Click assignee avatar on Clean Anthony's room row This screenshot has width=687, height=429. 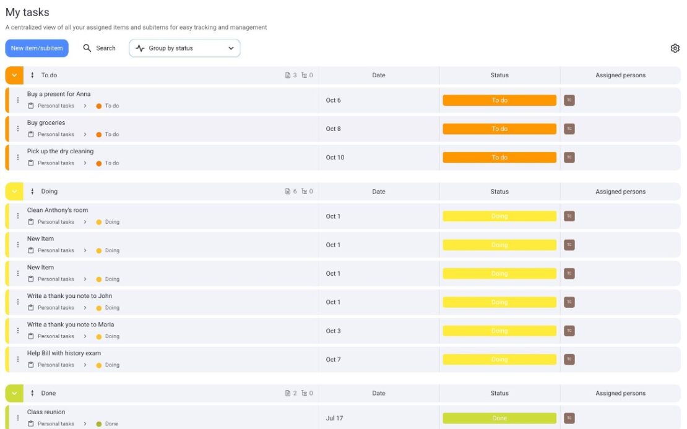coord(569,216)
